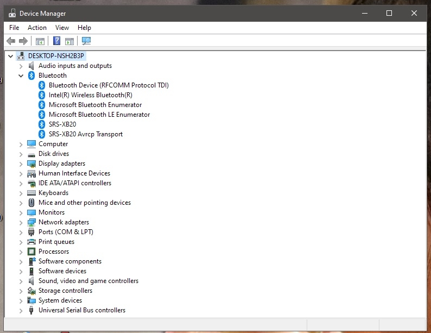431x333 pixels.
Task: Select Microsoft Bluetooth Enumerator entry
Action: pos(95,105)
